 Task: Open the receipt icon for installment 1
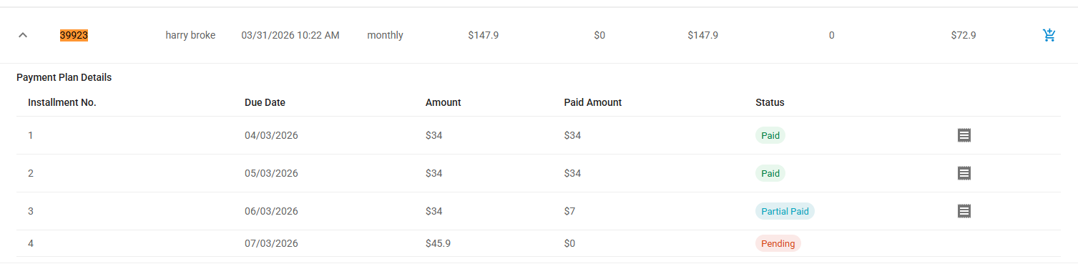coord(964,135)
